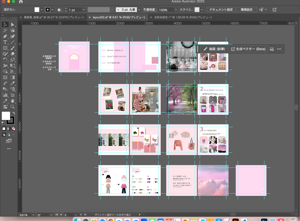This screenshot has width=300, height=221.
Task: Activate the Hand tool
Action: [13, 100]
